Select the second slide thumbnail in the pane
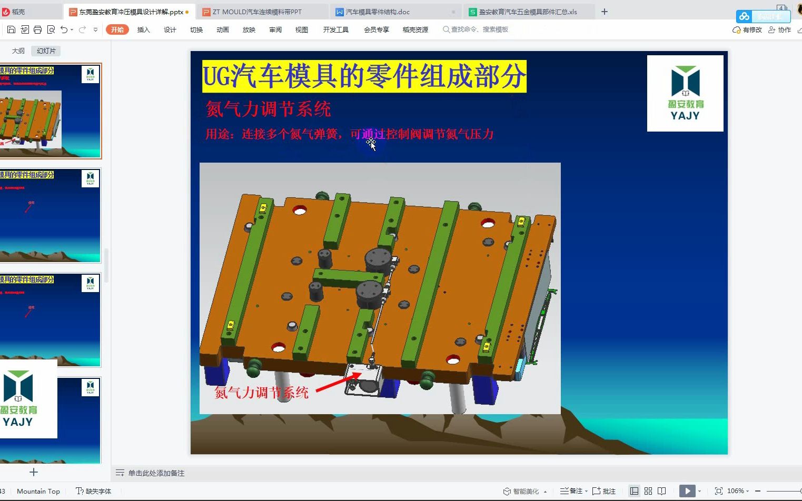The width and height of the screenshot is (802, 501). (51, 215)
